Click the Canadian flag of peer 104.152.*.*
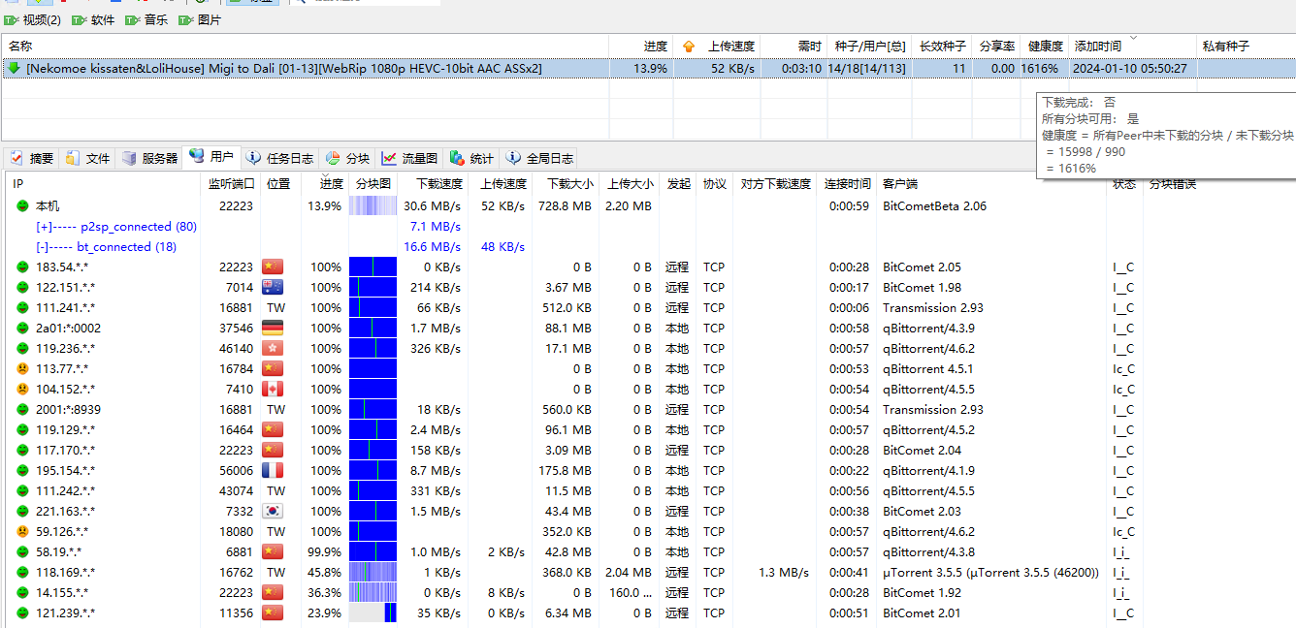 (x=273, y=390)
